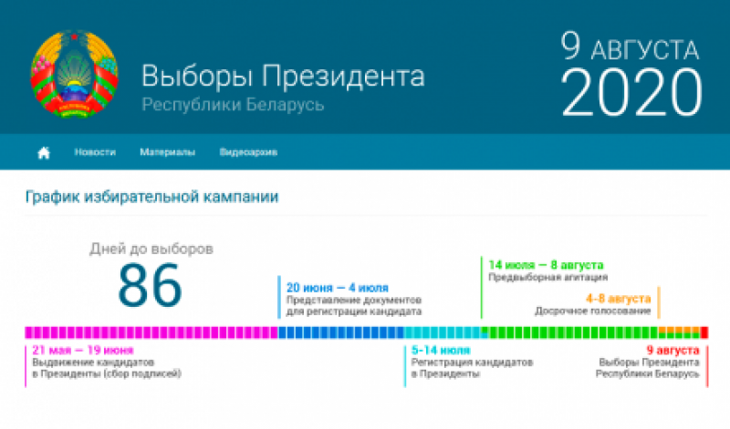Open the Материалы menu item
Screen dimensions: 730x429
(x=167, y=153)
